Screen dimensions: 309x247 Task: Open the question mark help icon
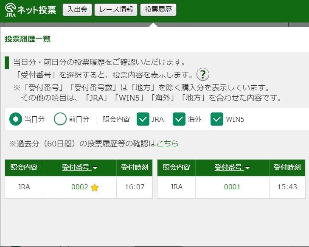[203, 74]
